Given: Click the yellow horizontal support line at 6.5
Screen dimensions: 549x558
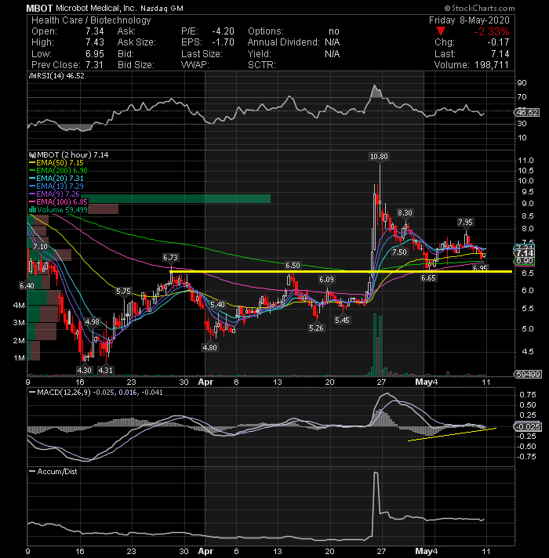Looking at the screenshot, I should [x=340, y=271].
